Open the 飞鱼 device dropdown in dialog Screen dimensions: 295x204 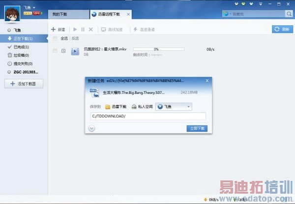click(174, 107)
